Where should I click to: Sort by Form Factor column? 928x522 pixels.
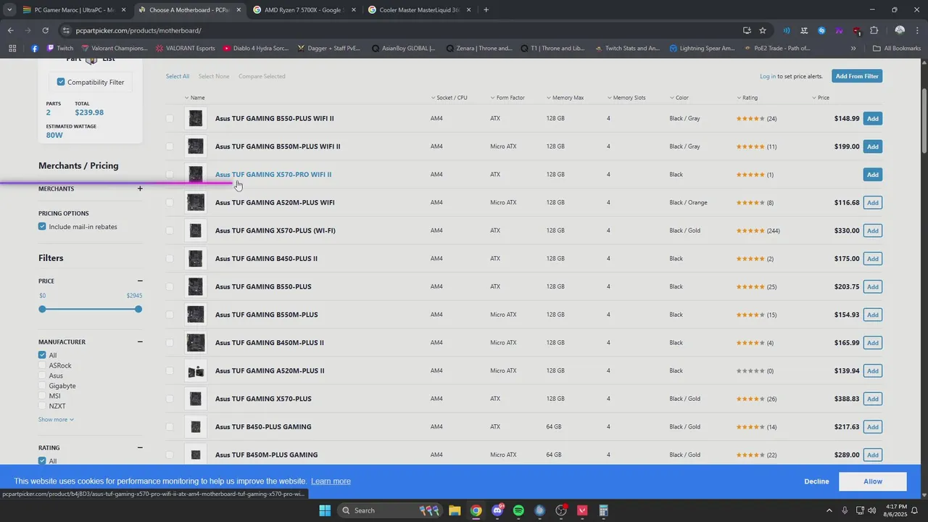[x=507, y=97]
